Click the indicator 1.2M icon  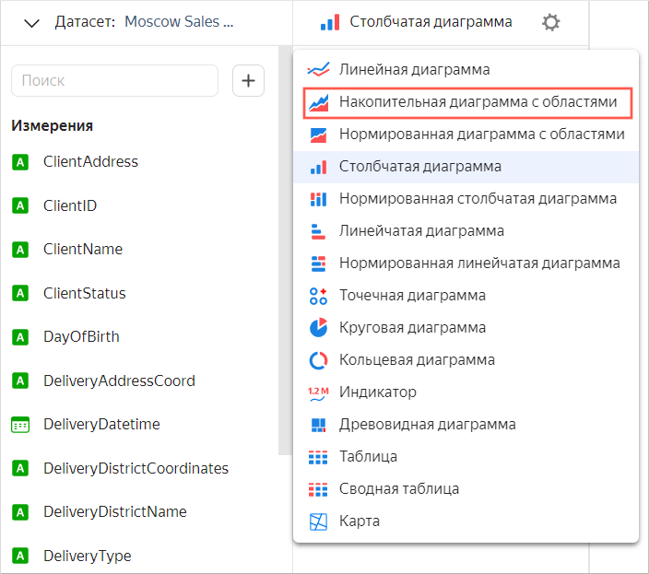pos(318,392)
